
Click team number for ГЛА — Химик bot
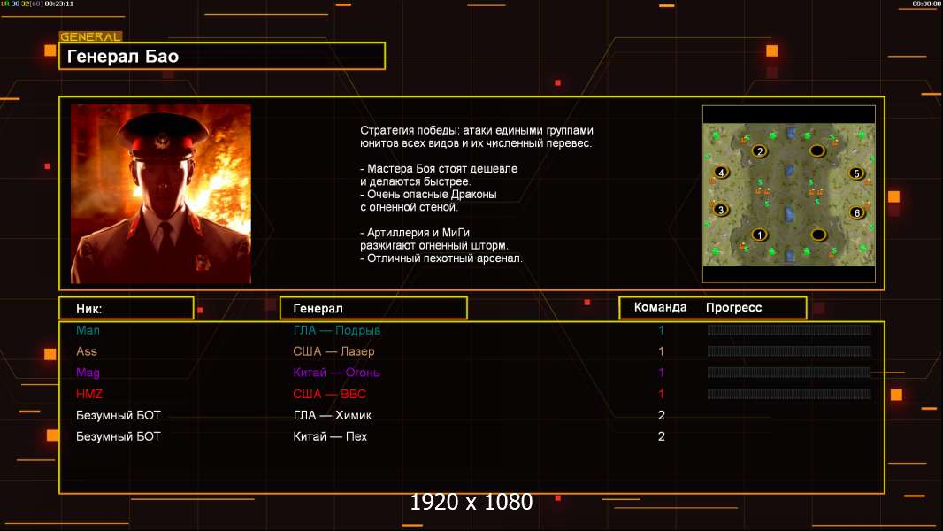[661, 415]
